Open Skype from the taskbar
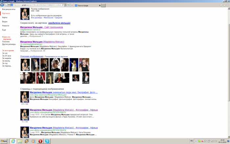The width and height of the screenshot is (230, 144). click(x=47, y=141)
